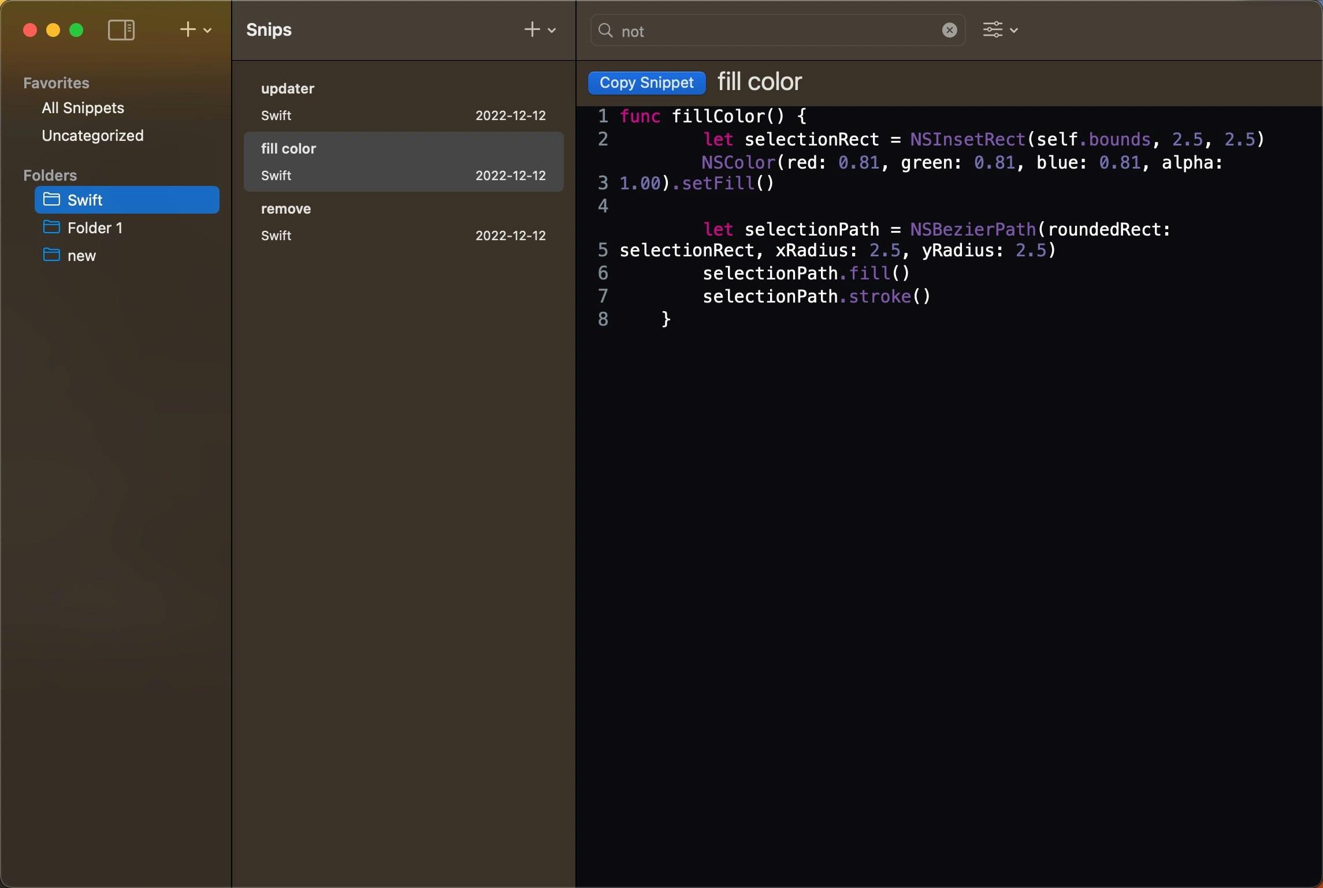
Task: Open Folder 1 in the sidebar
Action: pos(127,227)
